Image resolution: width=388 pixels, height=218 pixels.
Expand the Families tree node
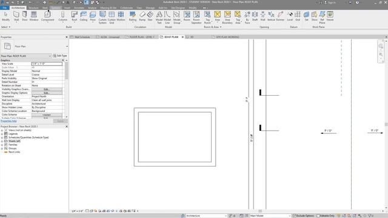point(2,145)
